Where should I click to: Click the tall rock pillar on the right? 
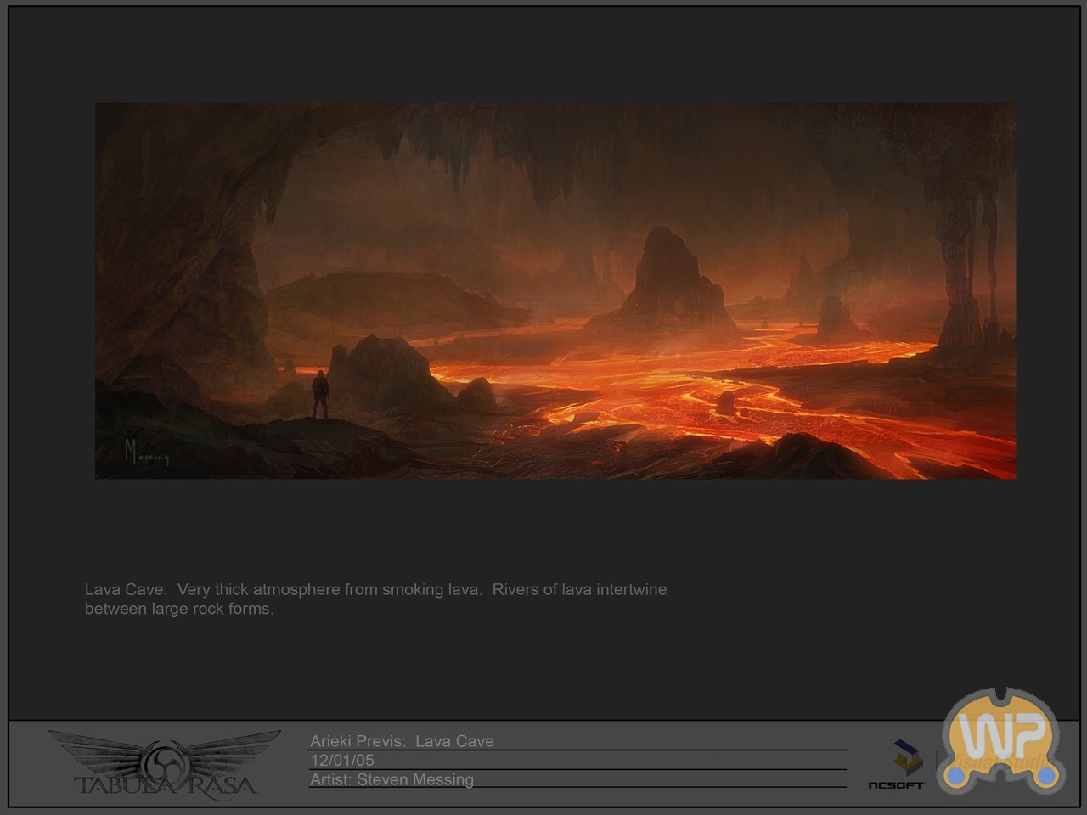[x=962, y=280]
